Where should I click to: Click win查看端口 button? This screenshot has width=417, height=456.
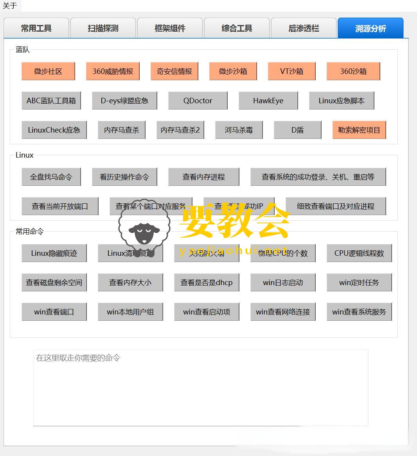click(x=54, y=312)
